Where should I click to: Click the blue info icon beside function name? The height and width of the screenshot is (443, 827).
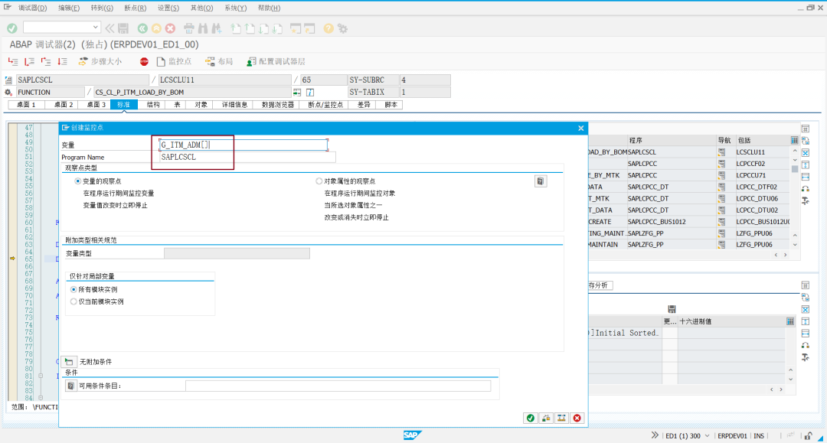pos(310,92)
